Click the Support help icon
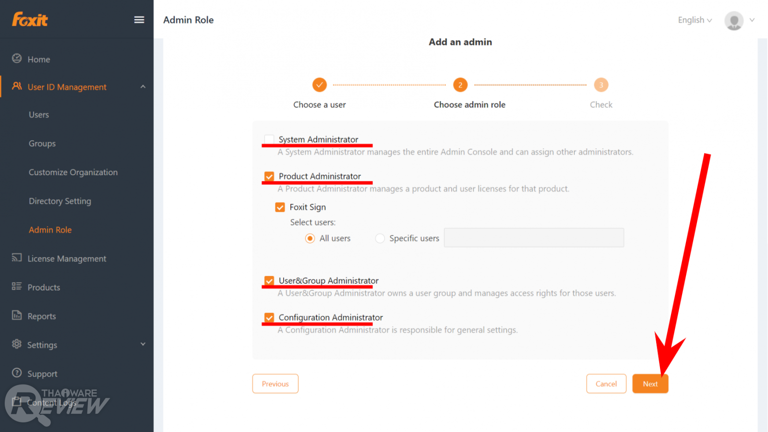The width and height of the screenshot is (768, 432). coord(17,373)
